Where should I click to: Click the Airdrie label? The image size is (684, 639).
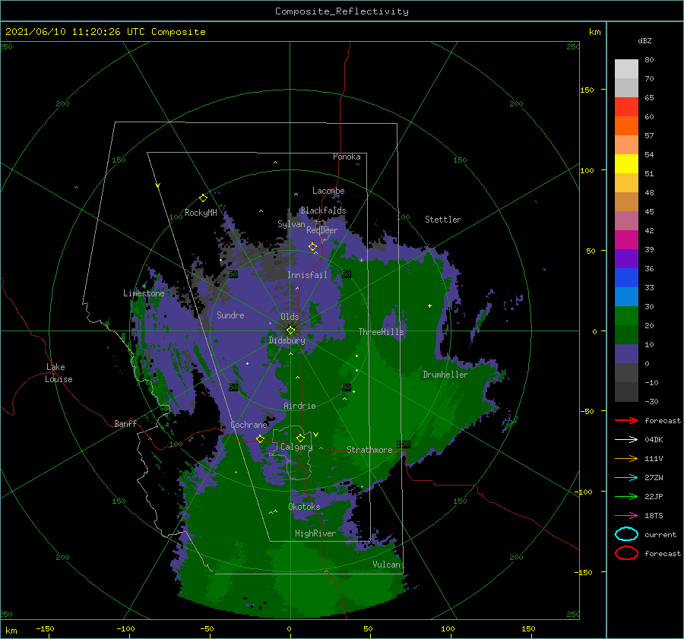pyautogui.click(x=299, y=406)
